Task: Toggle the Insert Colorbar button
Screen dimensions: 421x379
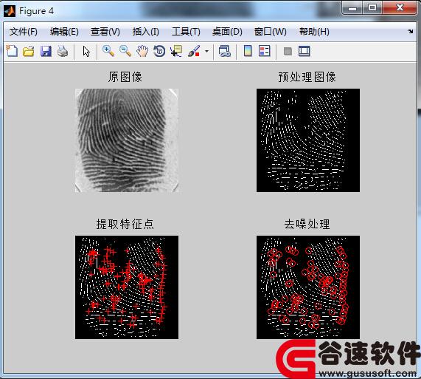Action: point(248,51)
